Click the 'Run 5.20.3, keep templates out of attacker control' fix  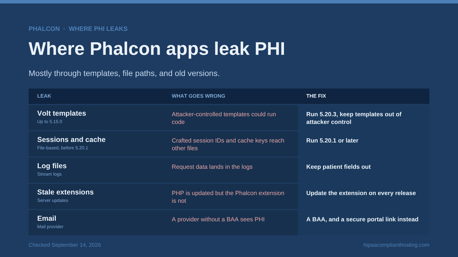coord(354,118)
